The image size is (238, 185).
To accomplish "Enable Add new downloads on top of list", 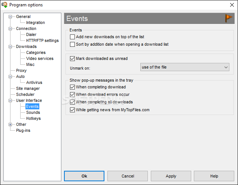I will [x=72, y=37].
